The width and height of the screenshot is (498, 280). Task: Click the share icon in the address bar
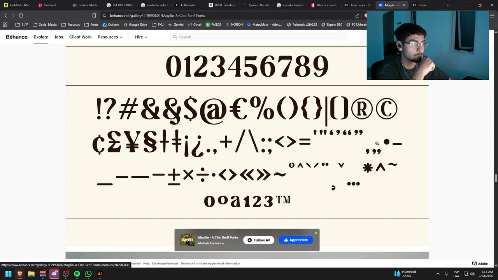357,16
